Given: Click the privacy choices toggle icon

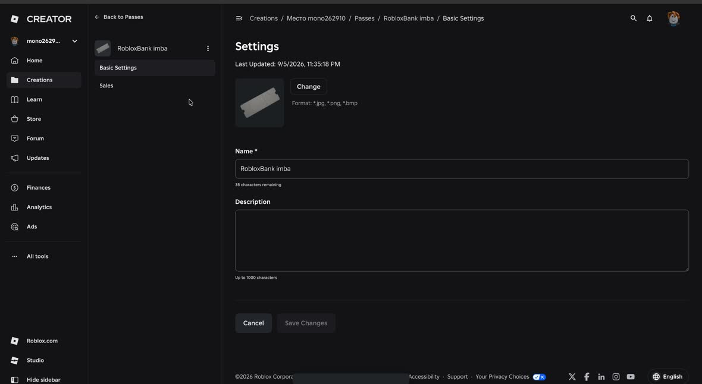Looking at the screenshot, I should coord(539,377).
